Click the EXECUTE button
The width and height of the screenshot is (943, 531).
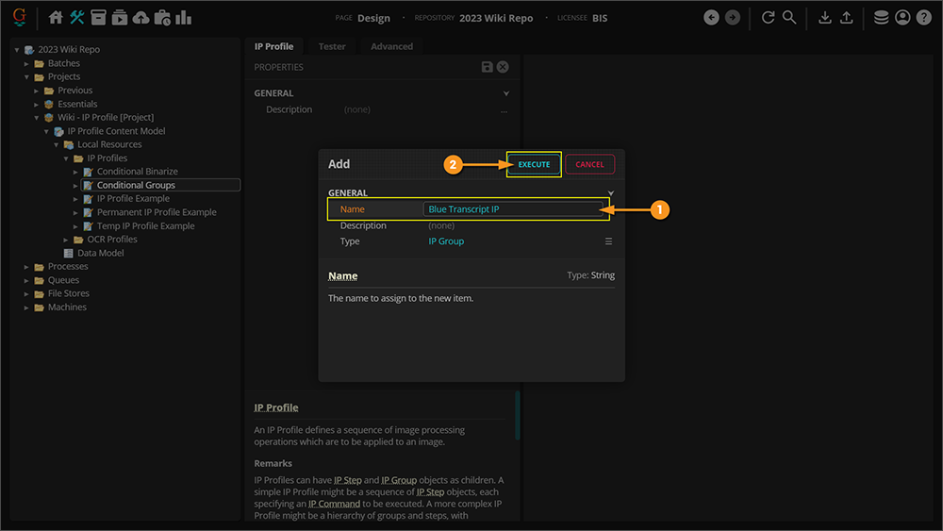click(534, 164)
